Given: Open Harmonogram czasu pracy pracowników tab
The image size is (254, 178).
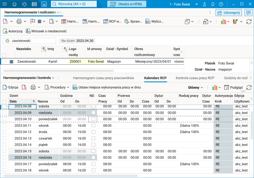Looking at the screenshot, I should [x=103, y=78].
